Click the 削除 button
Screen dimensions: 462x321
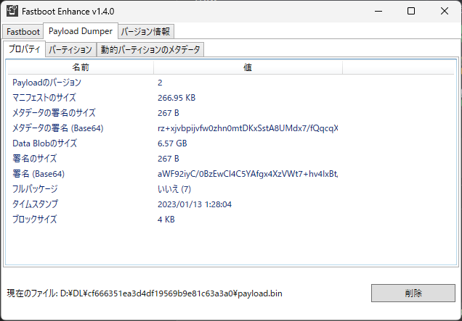click(413, 293)
